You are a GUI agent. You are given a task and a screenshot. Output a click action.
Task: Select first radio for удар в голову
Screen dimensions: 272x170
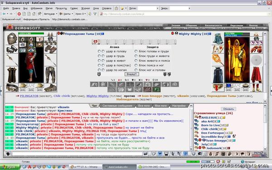click(x=99, y=51)
